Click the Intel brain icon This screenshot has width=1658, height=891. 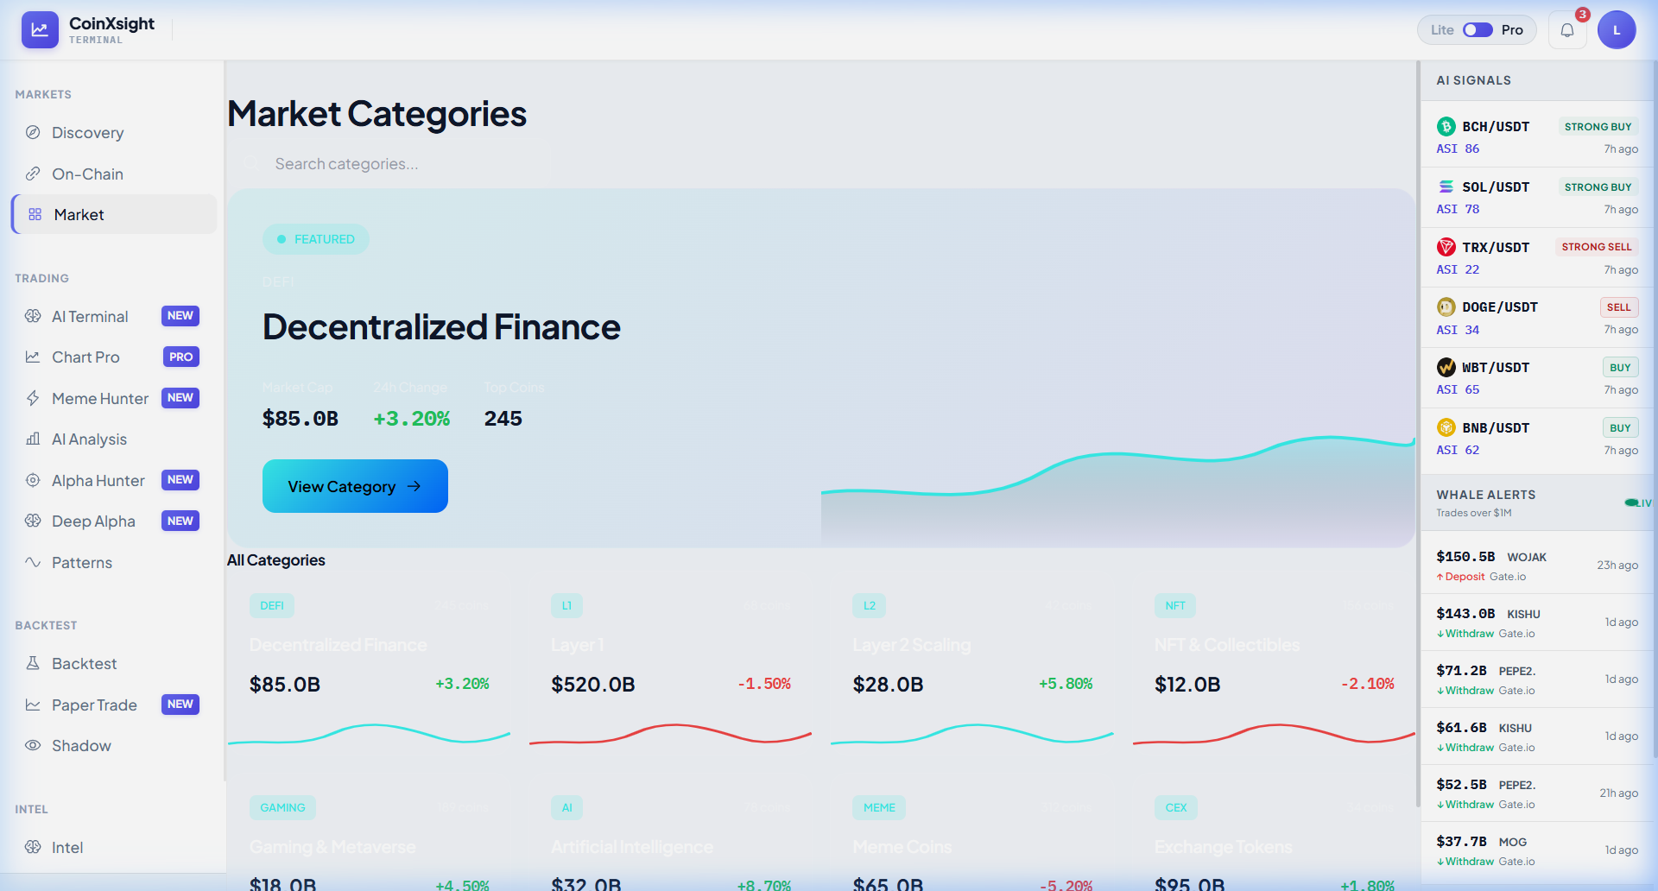tap(33, 847)
